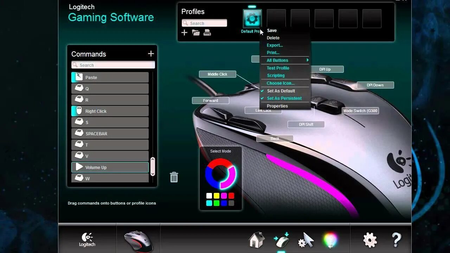Viewport: 450px width, 253px height.
Task: Click the trash can delete icon
Action: click(174, 177)
